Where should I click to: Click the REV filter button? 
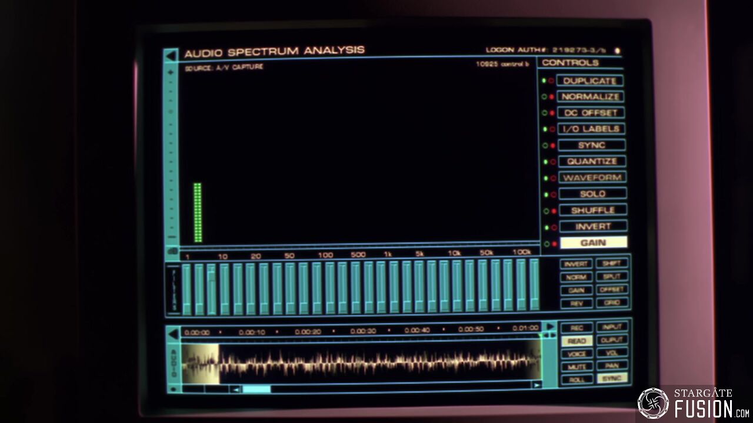point(577,304)
